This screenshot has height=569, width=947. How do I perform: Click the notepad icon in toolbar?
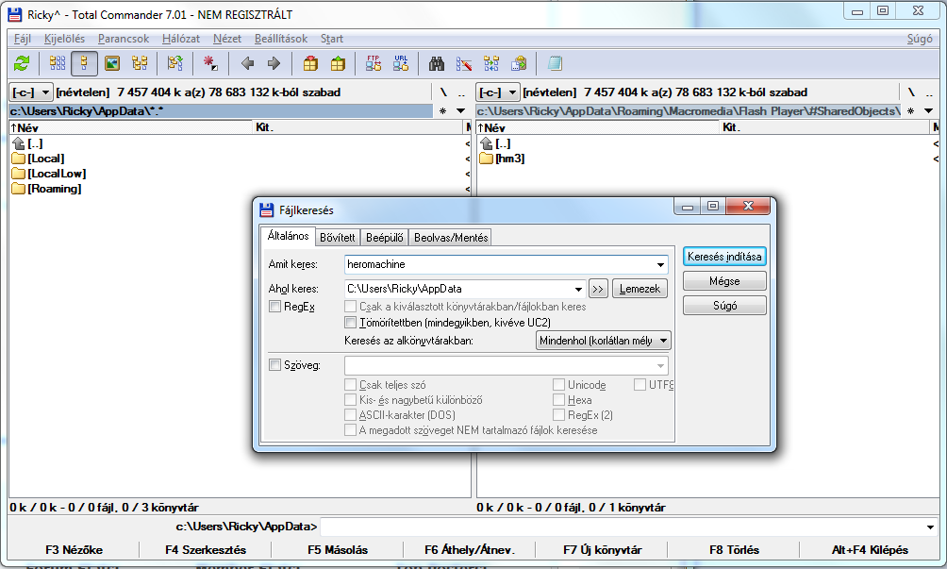555,63
